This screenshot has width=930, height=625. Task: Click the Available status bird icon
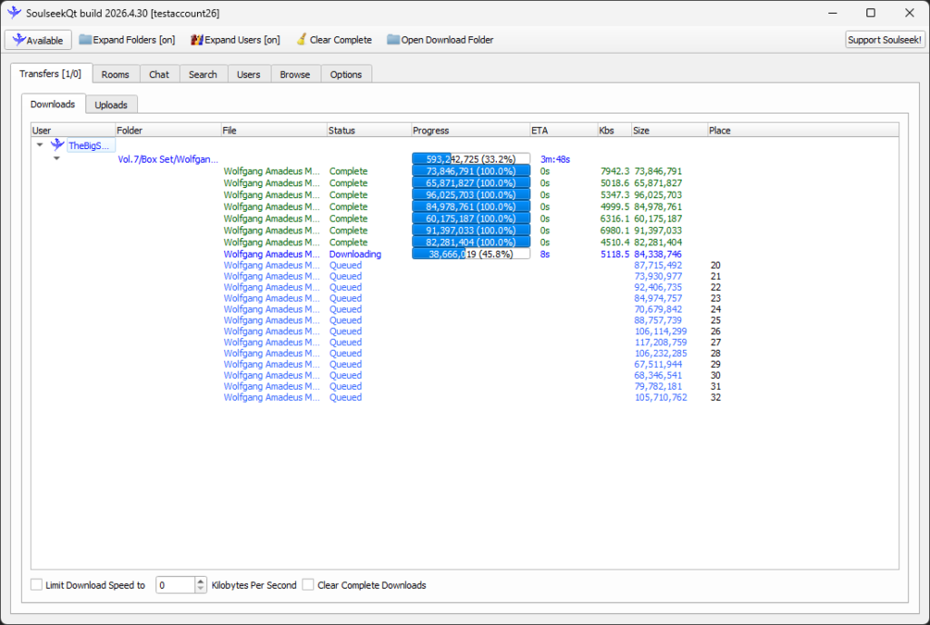point(18,39)
